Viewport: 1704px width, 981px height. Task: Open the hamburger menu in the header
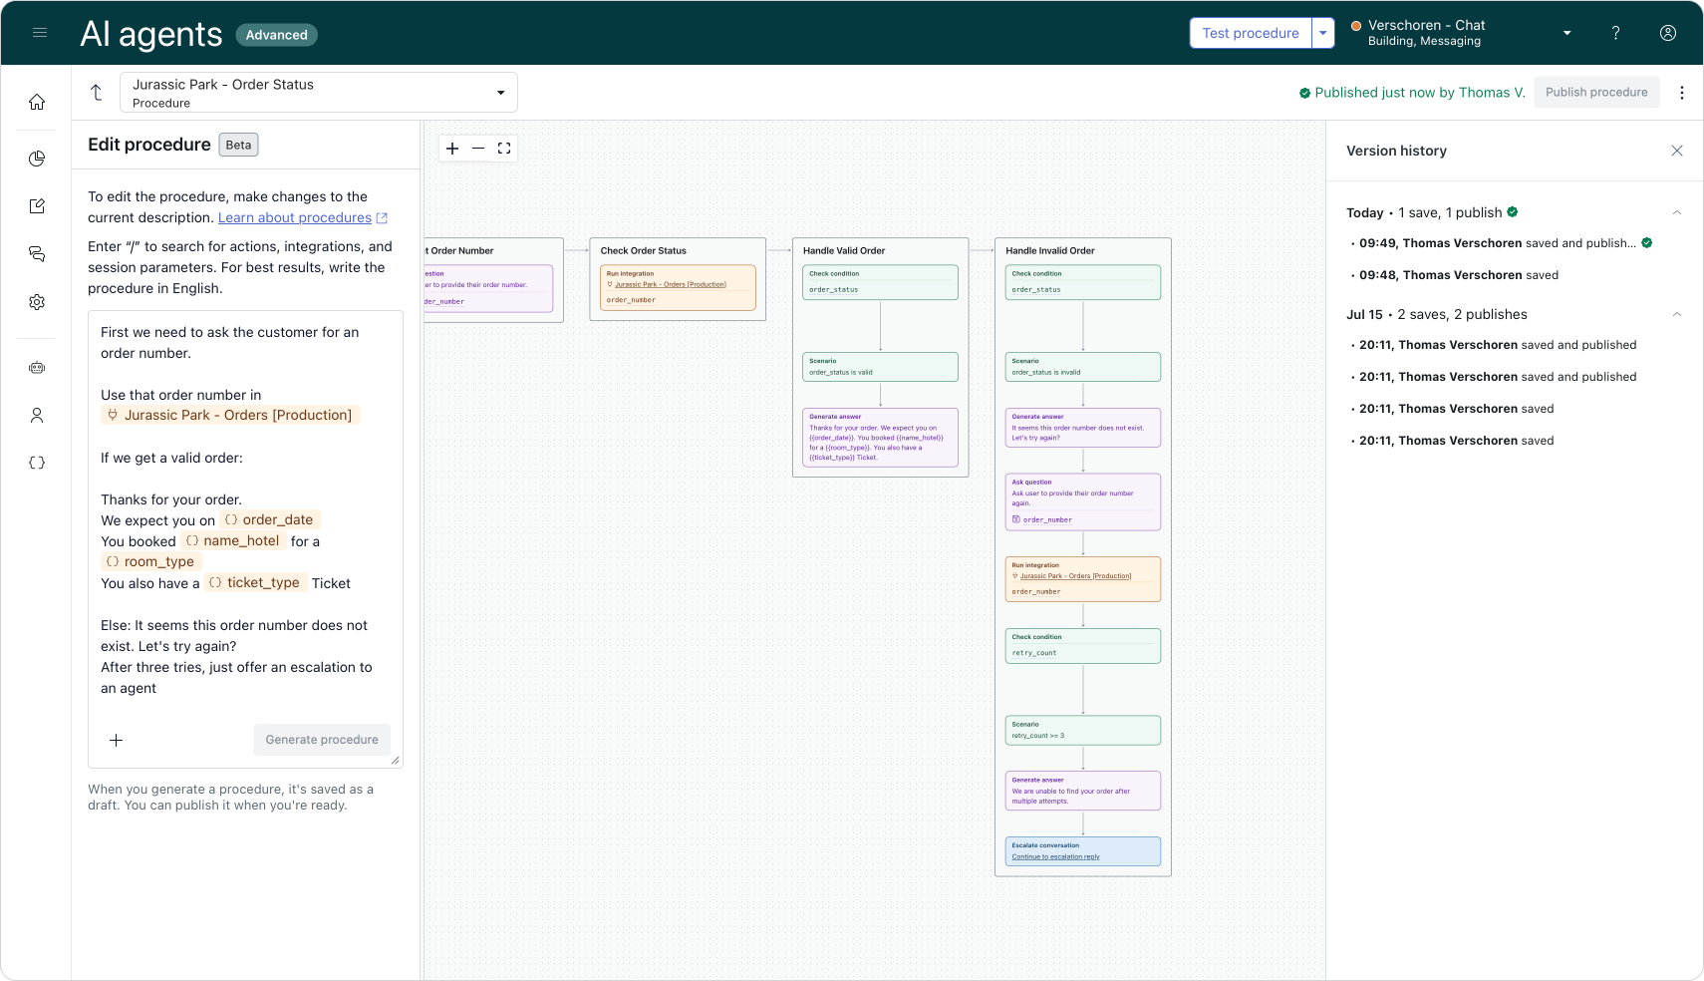pos(40,33)
